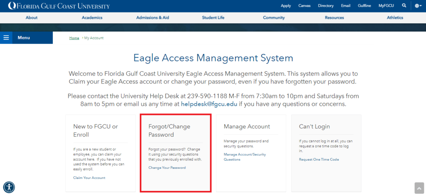Click the search magnifier icon
The width and height of the screenshot is (426, 195).
(404, 5)
